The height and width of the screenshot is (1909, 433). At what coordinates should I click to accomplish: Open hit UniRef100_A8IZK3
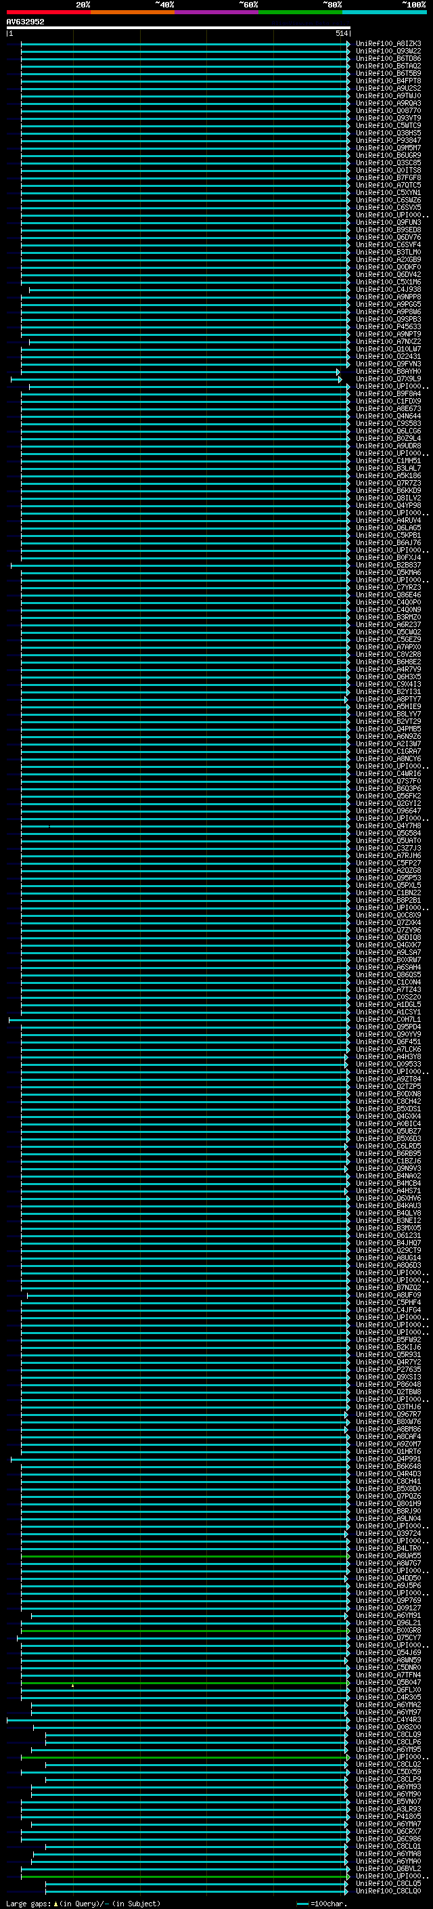[388, 44]
